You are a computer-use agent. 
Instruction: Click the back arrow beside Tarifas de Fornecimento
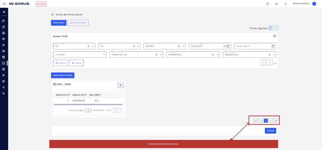[x=52, y=14]
